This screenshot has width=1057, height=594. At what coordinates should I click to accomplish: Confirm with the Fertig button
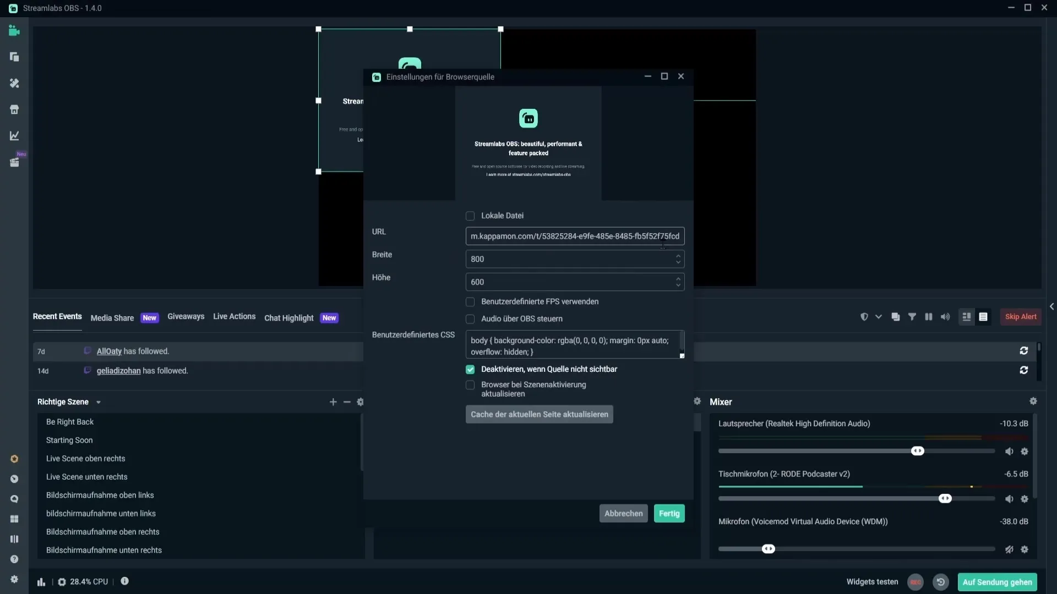(x=669, y=514)
